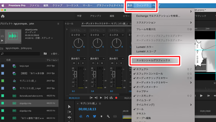Play from the audio mixer transport
216x122 pixels.
coord(101,98)
